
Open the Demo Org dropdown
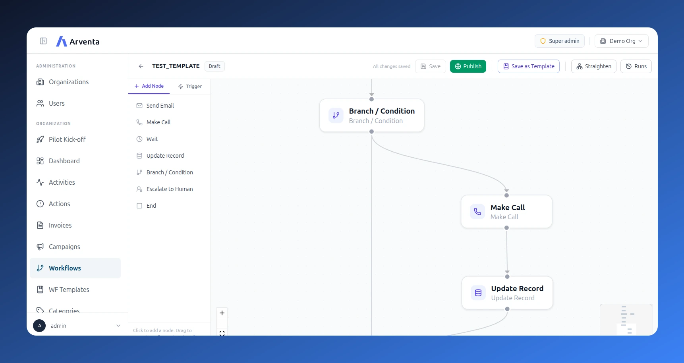(621, 41)
